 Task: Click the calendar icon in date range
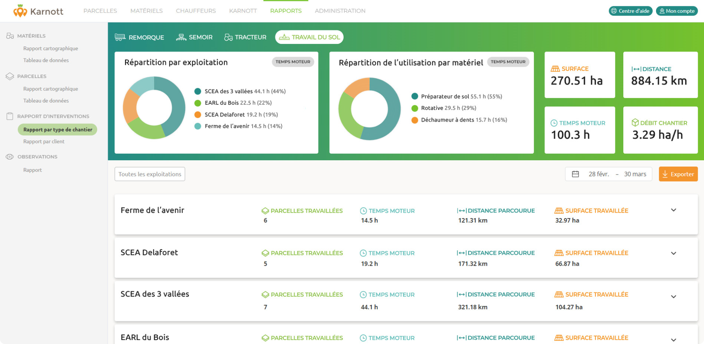coord(575,174)
